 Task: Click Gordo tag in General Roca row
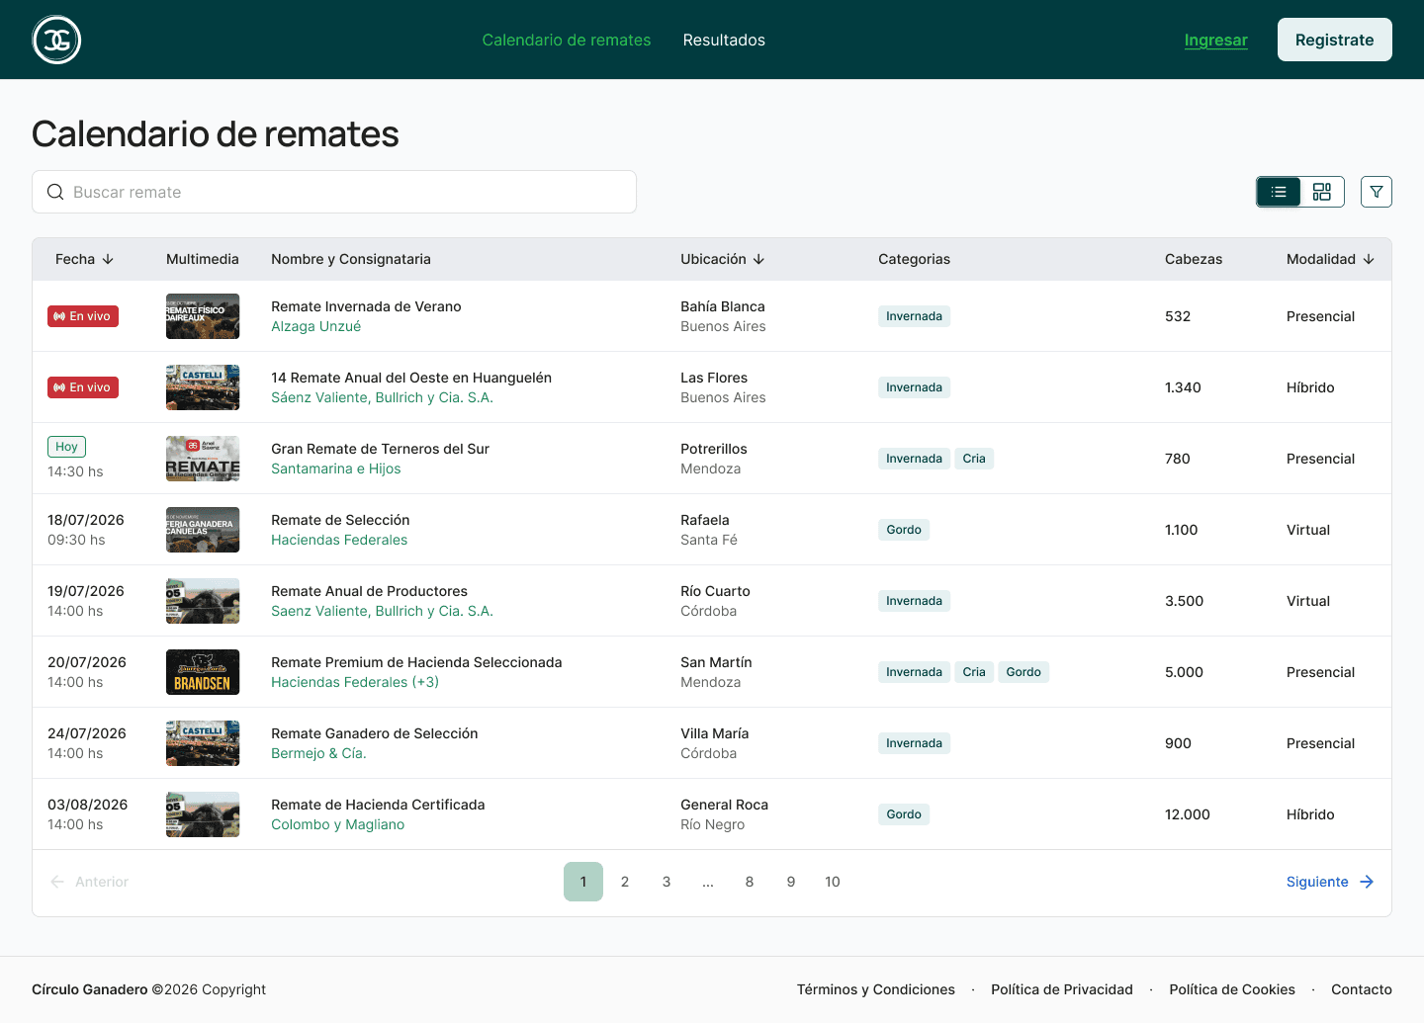coord(904,814)
